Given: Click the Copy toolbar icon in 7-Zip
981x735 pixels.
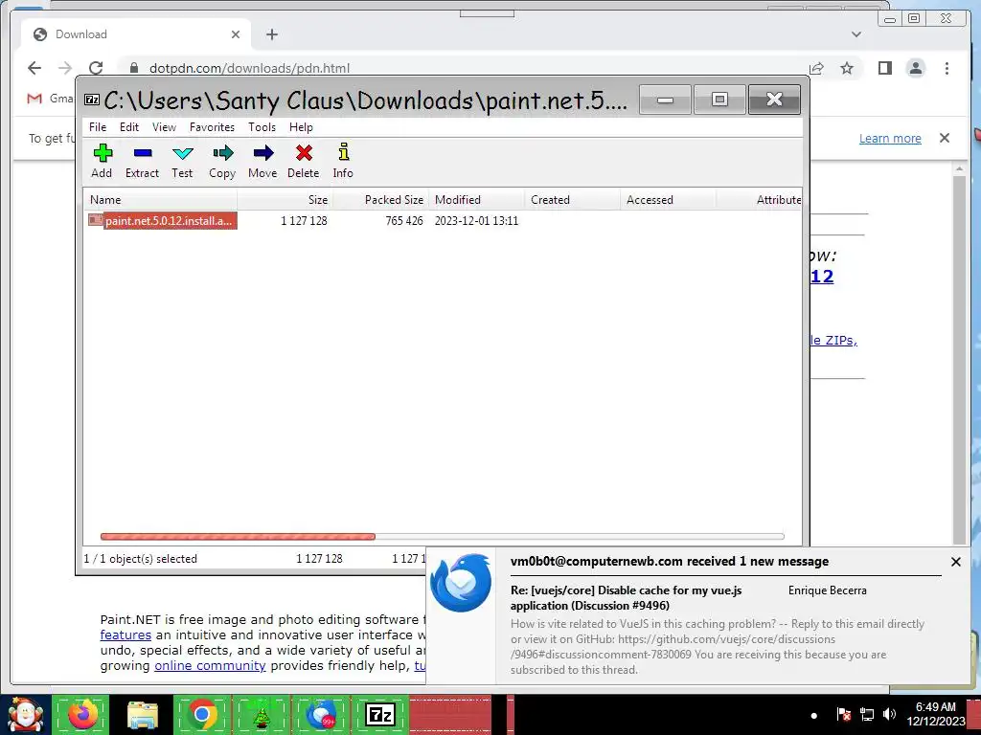Looking at the screenshot, I should (x=222, y=161).
